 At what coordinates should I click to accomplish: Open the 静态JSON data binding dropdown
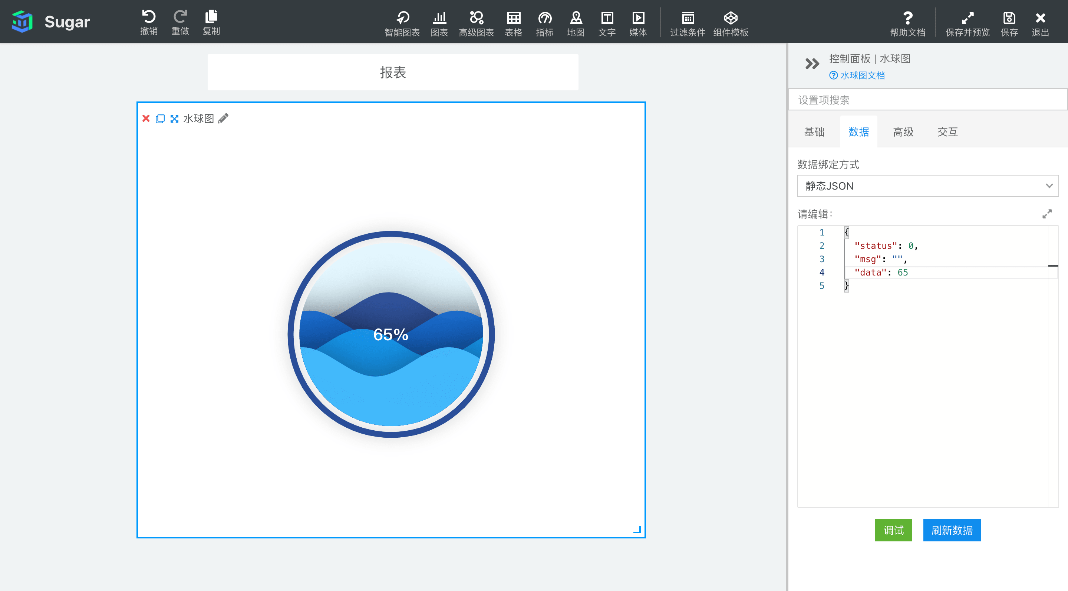tap(928, 186)
